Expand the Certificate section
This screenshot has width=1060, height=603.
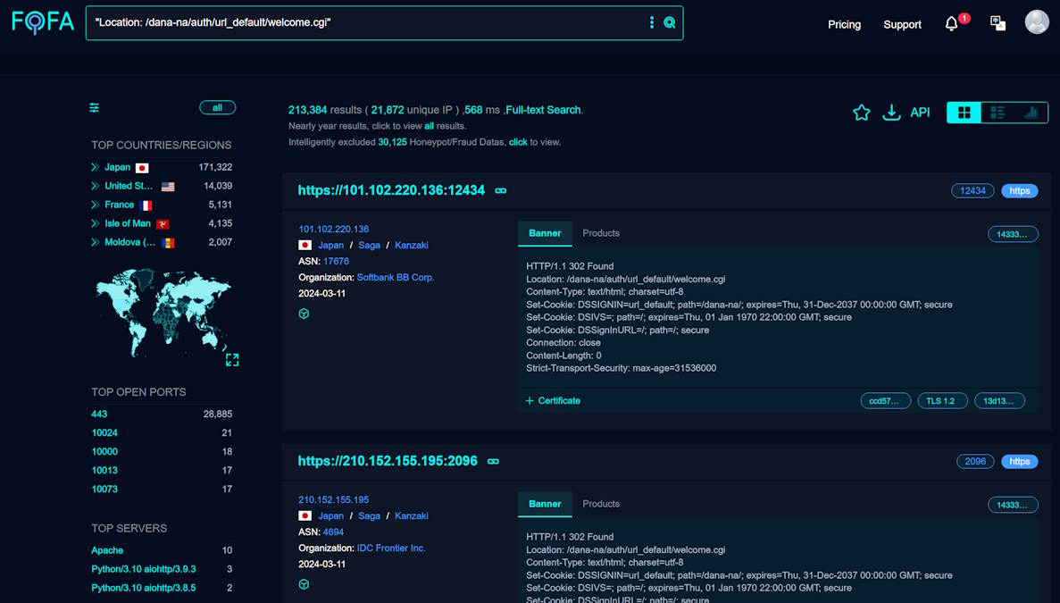tap(552, 400)
